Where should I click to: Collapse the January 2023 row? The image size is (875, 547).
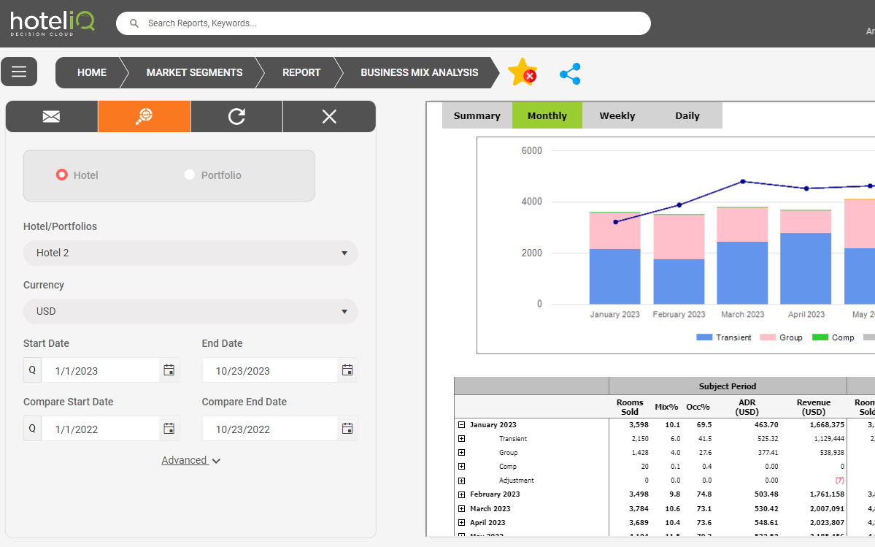pos(461,425)
